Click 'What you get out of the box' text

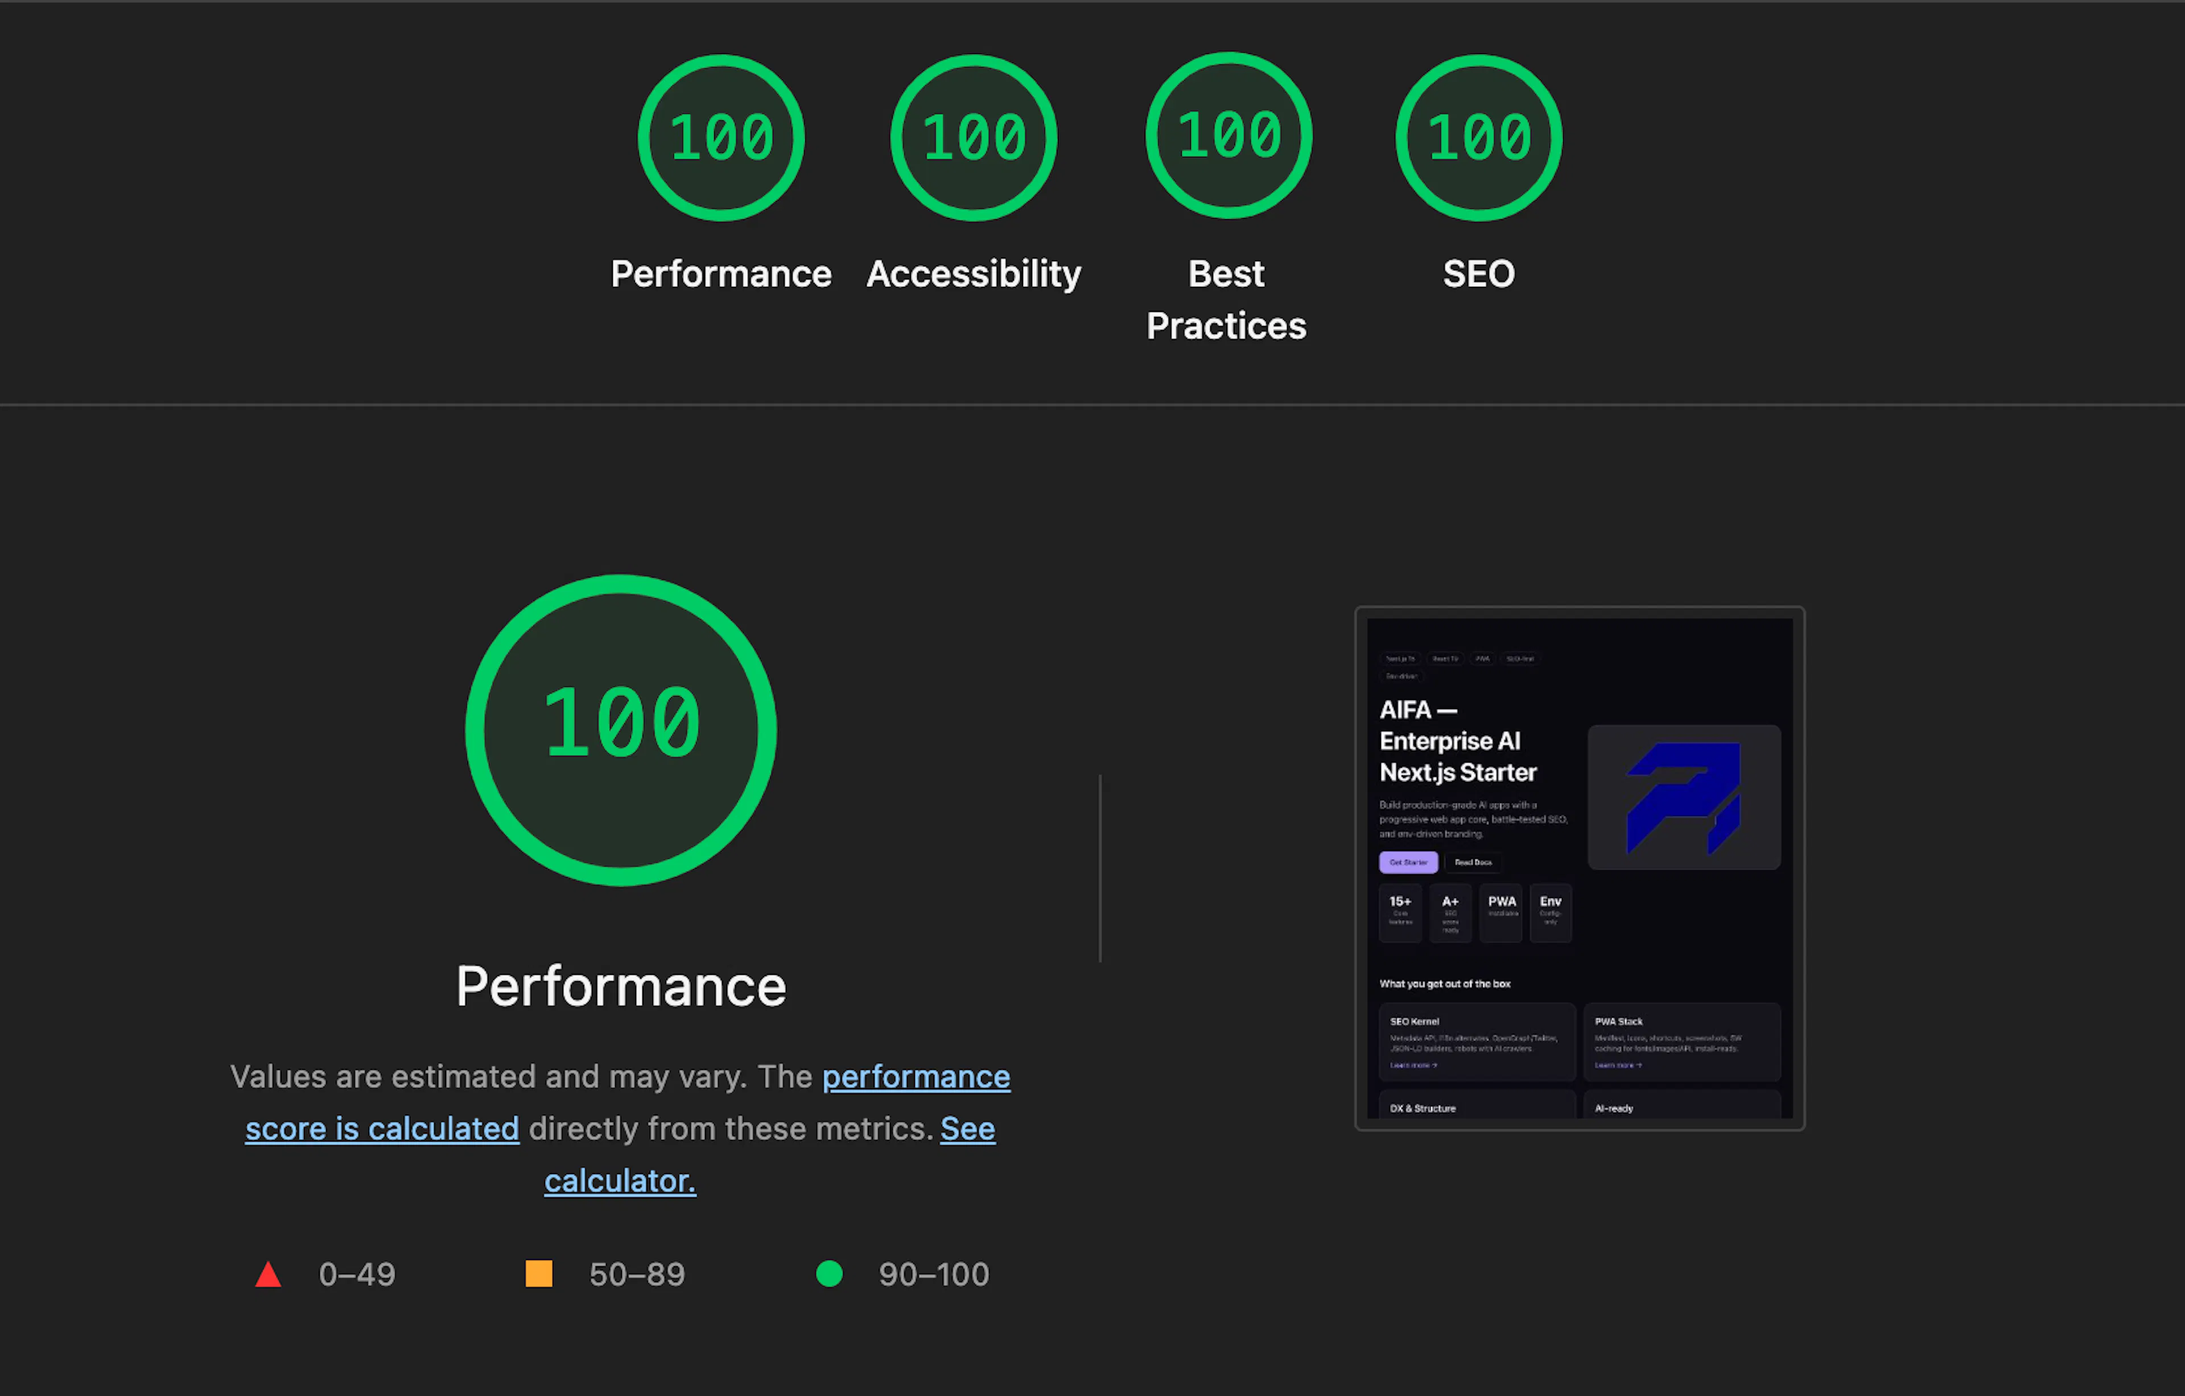(1445, 984)
